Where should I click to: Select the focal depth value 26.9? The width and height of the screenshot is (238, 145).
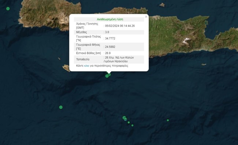tap(108, 53)
